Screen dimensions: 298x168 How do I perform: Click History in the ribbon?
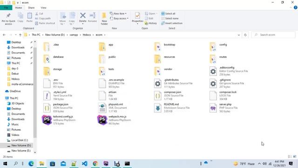coord(151,23)
